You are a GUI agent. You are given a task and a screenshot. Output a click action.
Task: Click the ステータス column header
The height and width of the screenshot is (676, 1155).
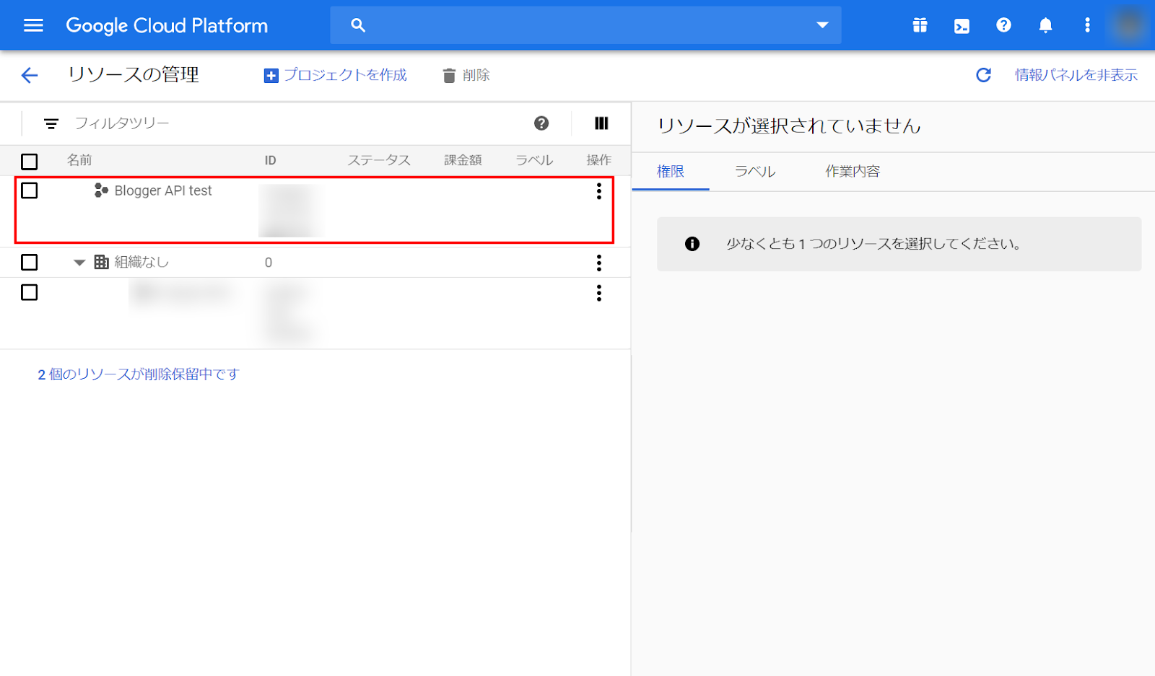tap(379, 160)
